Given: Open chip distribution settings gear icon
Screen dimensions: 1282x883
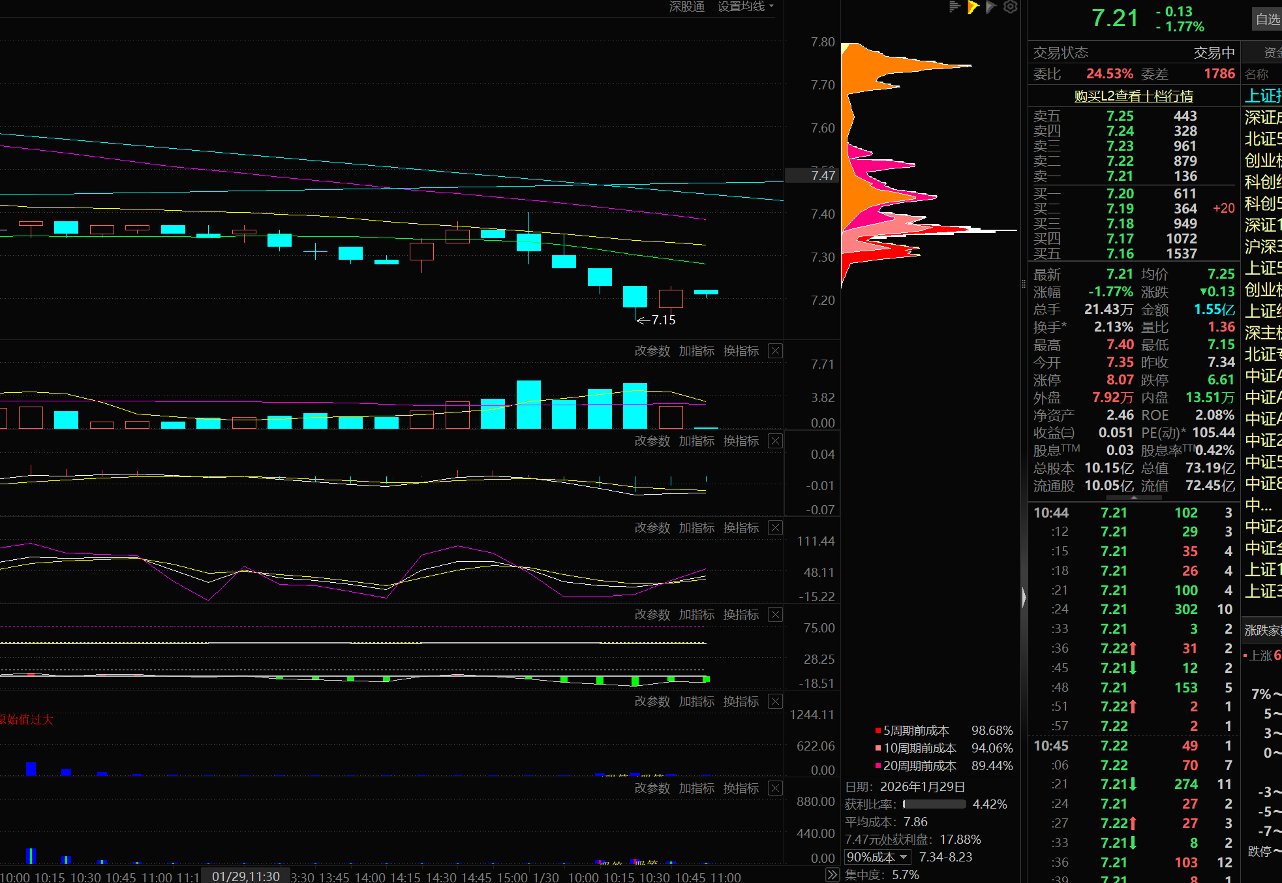Looking at the screenshot, I should click(x=1010, y=7).
